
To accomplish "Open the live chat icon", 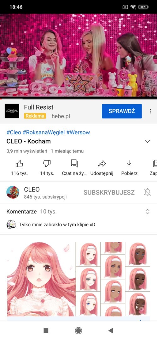I will tap(74, 163).
